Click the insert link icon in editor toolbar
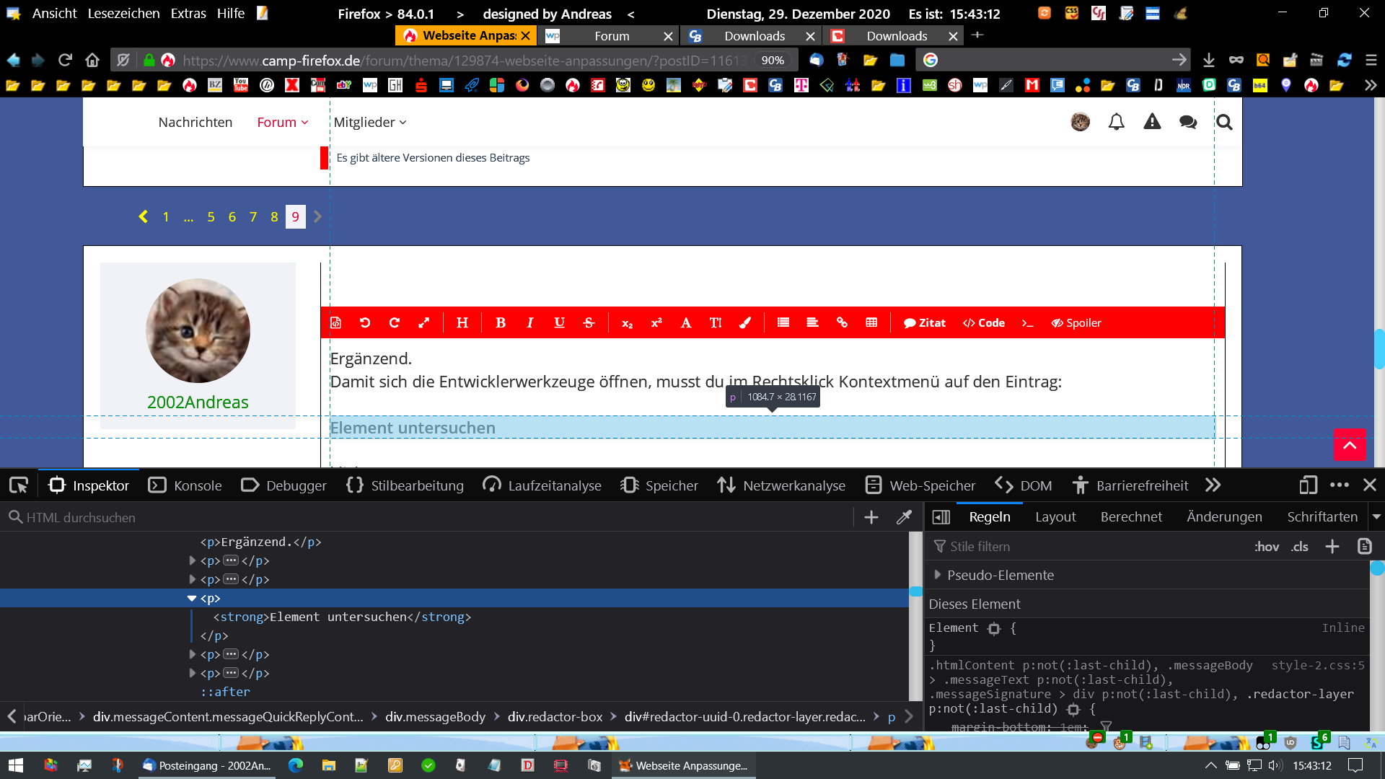The image size is (1385, 779). click(x=842, y=322)
